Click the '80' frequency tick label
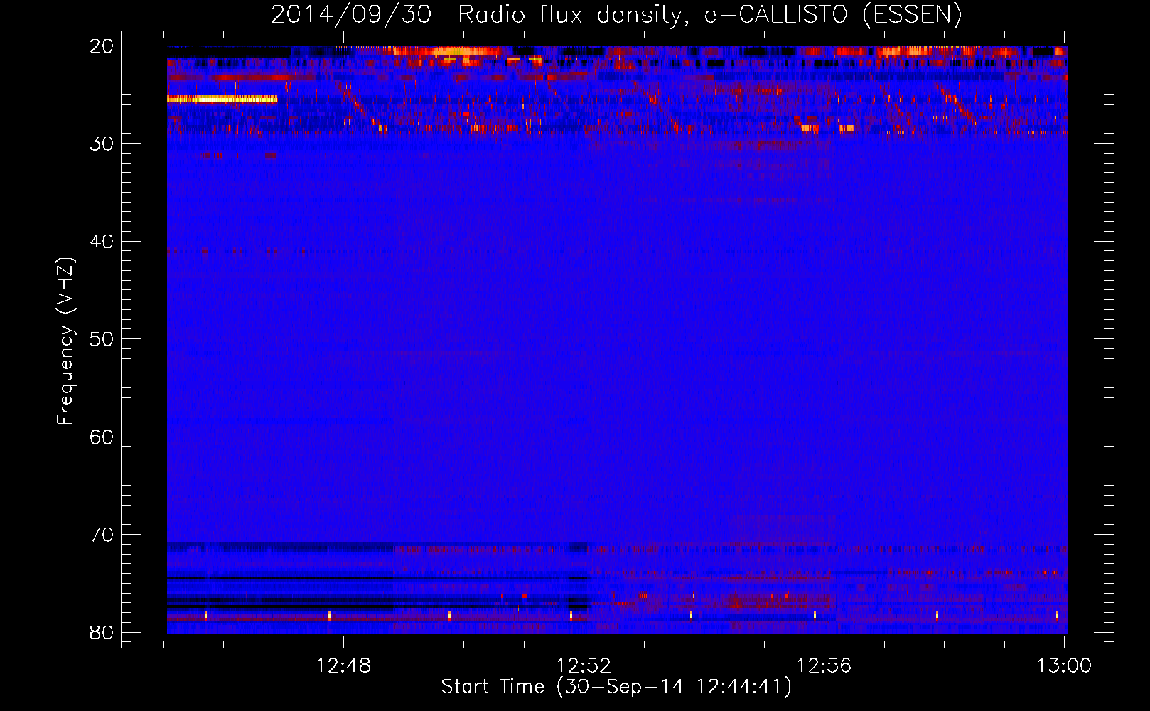Screen dimensions: 1150x711 (x=102, y=632)
